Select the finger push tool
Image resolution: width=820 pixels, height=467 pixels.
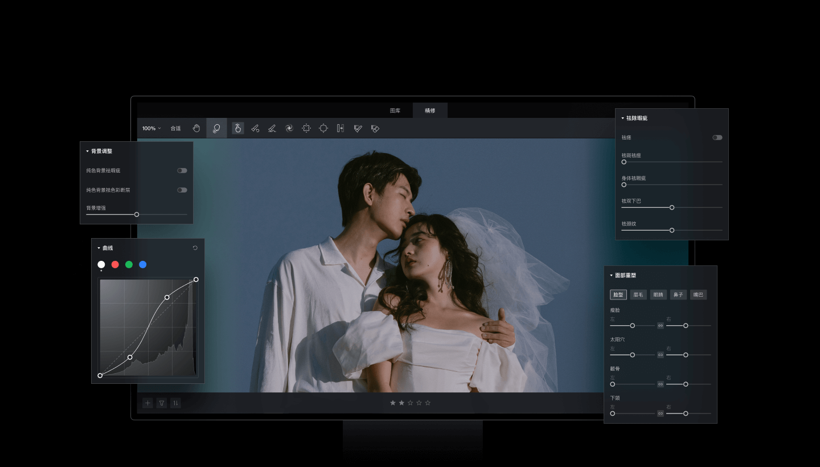[x=238, y=129]
